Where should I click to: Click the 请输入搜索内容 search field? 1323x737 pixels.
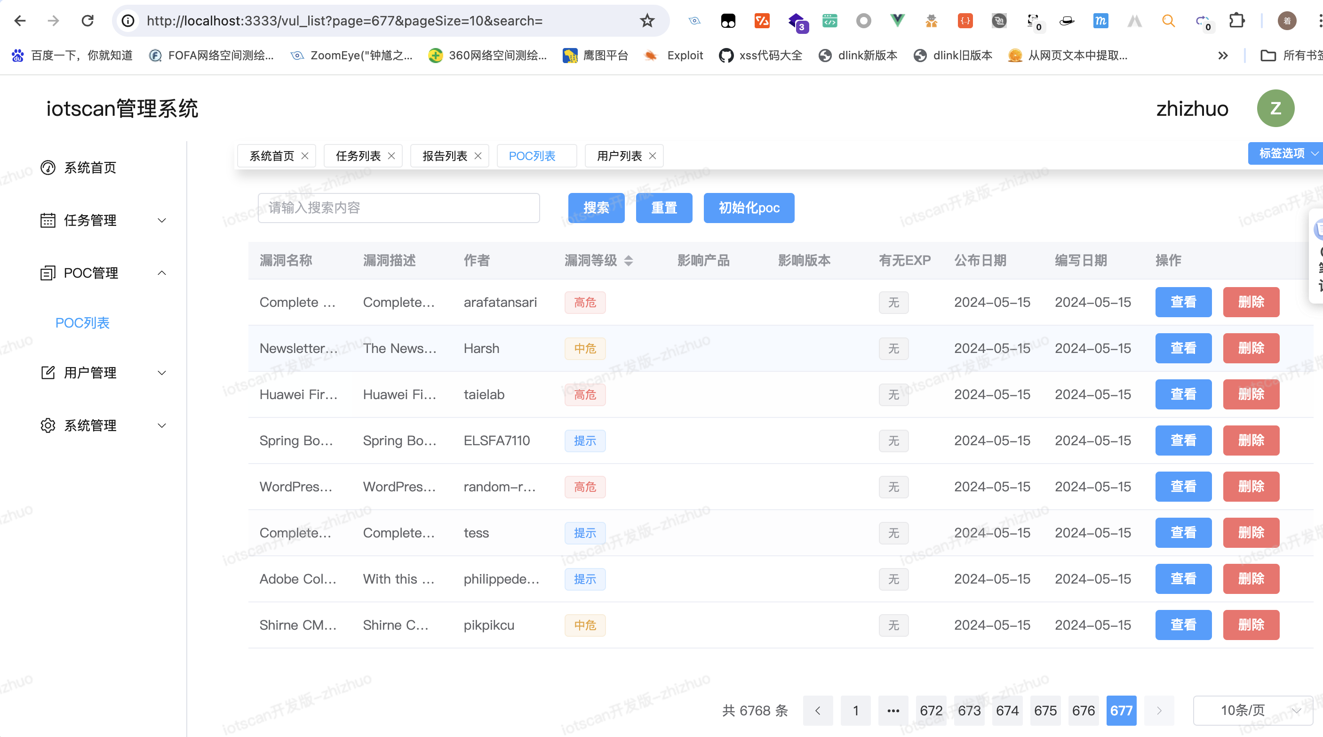[x=398, y=208]
